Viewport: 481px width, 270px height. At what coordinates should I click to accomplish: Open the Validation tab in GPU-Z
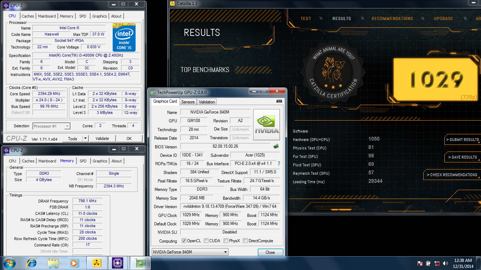(x=207, y=102)
